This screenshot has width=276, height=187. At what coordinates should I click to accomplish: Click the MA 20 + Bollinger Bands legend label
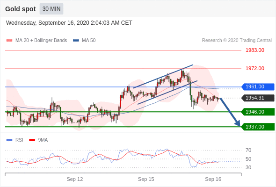pos(41,41)
